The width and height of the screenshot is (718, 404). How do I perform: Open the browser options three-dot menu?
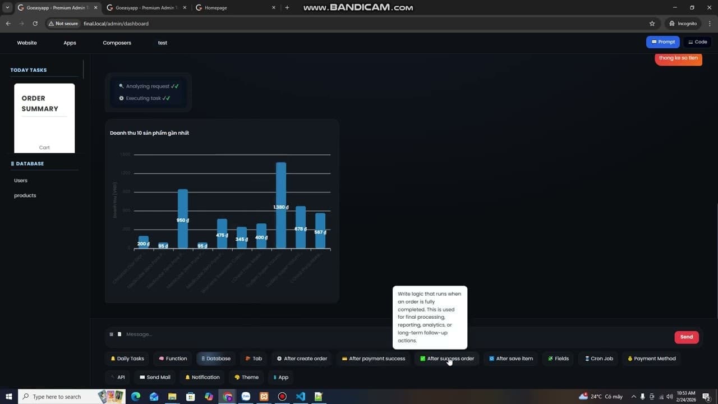(710, 24)
